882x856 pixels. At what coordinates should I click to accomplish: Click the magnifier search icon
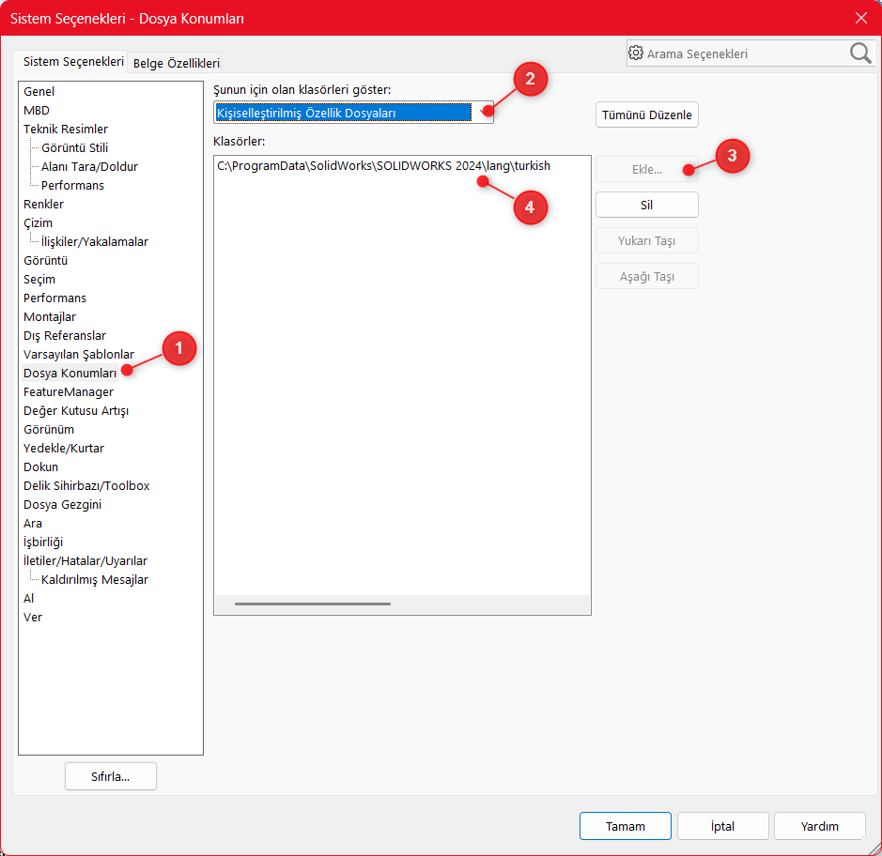(860, 53)
